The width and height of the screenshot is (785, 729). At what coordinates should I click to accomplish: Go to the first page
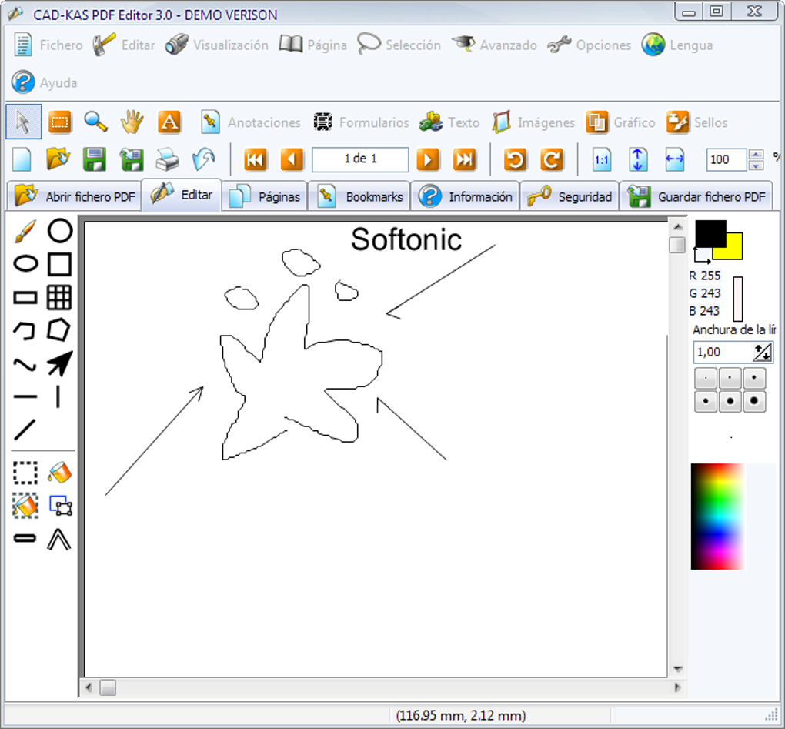click(x=256, y=159)
